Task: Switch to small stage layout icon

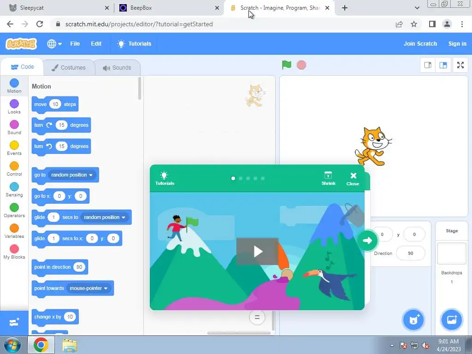Action: (x=428, y=65)
